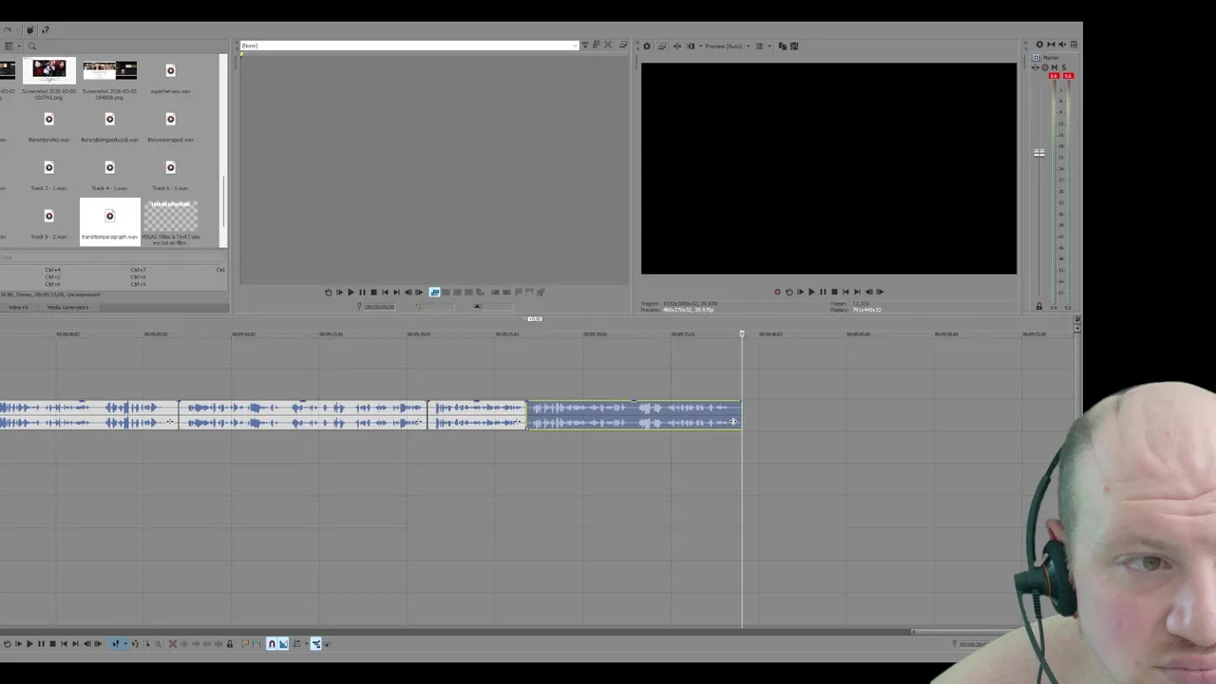This screenshot has width=1216, height=684.
Task: Toggle auto ripple mode
Action: click(296, 644)
